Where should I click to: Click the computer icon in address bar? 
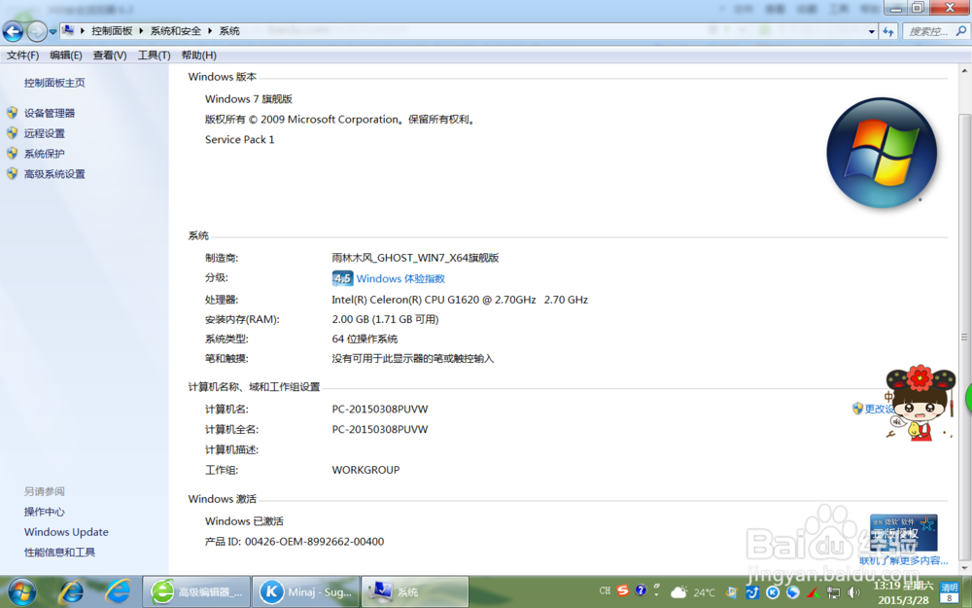click(x=68, y=30)
